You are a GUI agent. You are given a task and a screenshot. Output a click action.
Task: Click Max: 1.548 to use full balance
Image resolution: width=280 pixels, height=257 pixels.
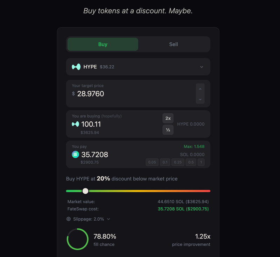pos(195,147)
